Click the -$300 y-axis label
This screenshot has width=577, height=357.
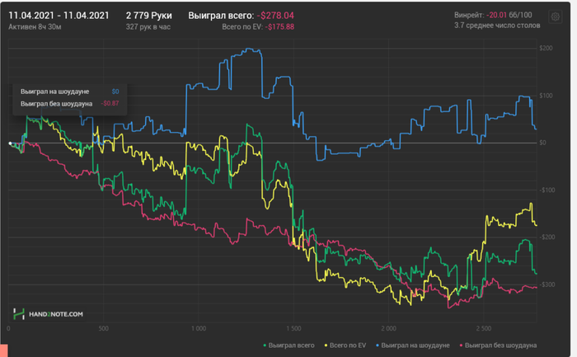pos(547,284)
